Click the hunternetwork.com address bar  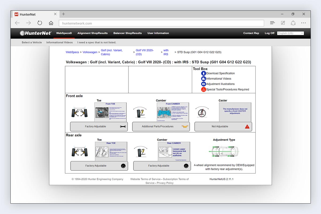pos(161,23)
